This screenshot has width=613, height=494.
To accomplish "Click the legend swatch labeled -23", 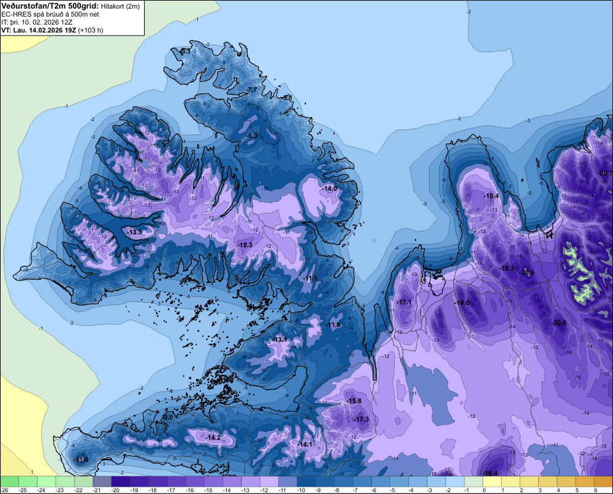I will pyautogui.click(x=65, y=482).
